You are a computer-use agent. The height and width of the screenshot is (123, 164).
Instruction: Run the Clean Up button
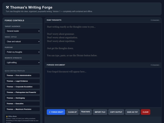(x=72, y=112)
